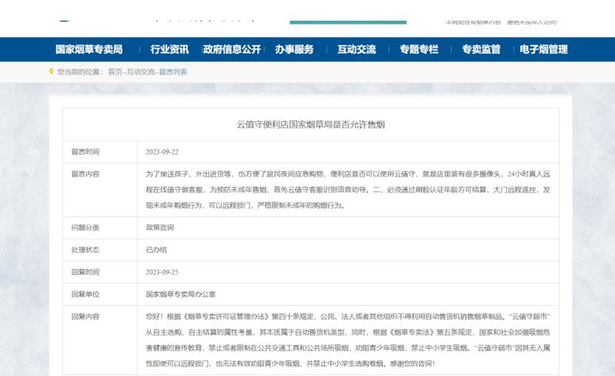Click the 国家烟草专卖局办公室 value

181,294
